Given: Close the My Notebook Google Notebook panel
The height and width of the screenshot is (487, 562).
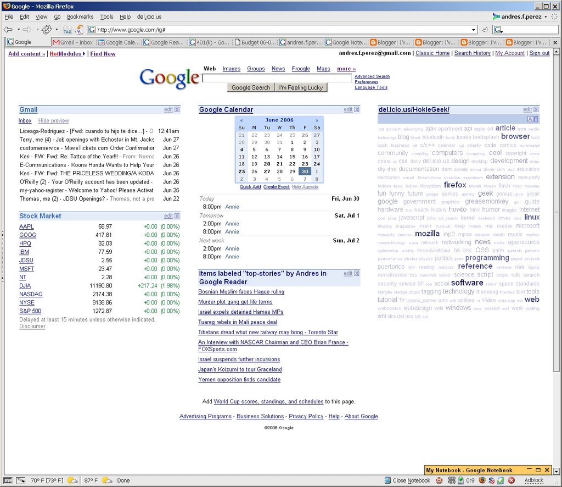Looking at the screenshot, I should [x=547, y=470].
